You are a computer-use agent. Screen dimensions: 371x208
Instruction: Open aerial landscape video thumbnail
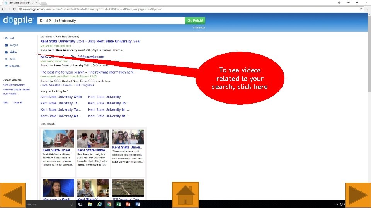click(x=128, y=188)
